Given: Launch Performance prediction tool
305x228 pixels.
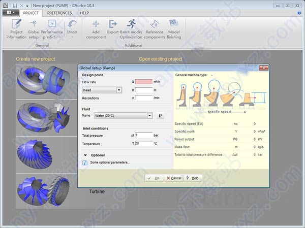Looking at the screenshot, I should (x=52, y=29).
